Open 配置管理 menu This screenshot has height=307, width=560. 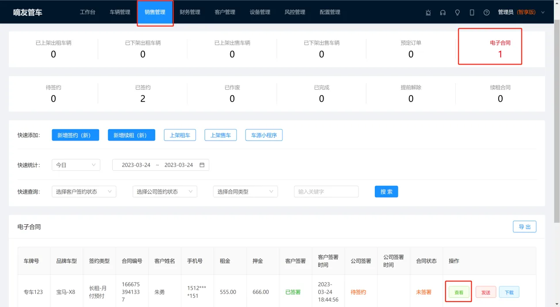[x=330, y=12]
